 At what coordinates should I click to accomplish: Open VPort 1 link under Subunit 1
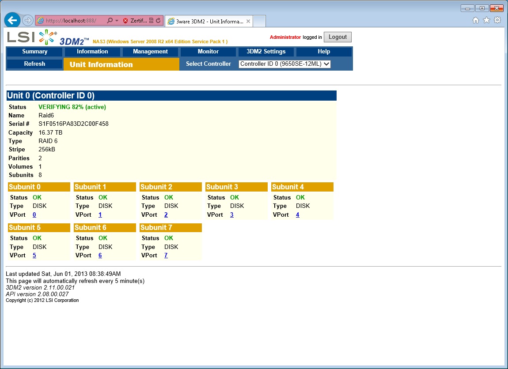pyautogui.click(x=100, y=215)
